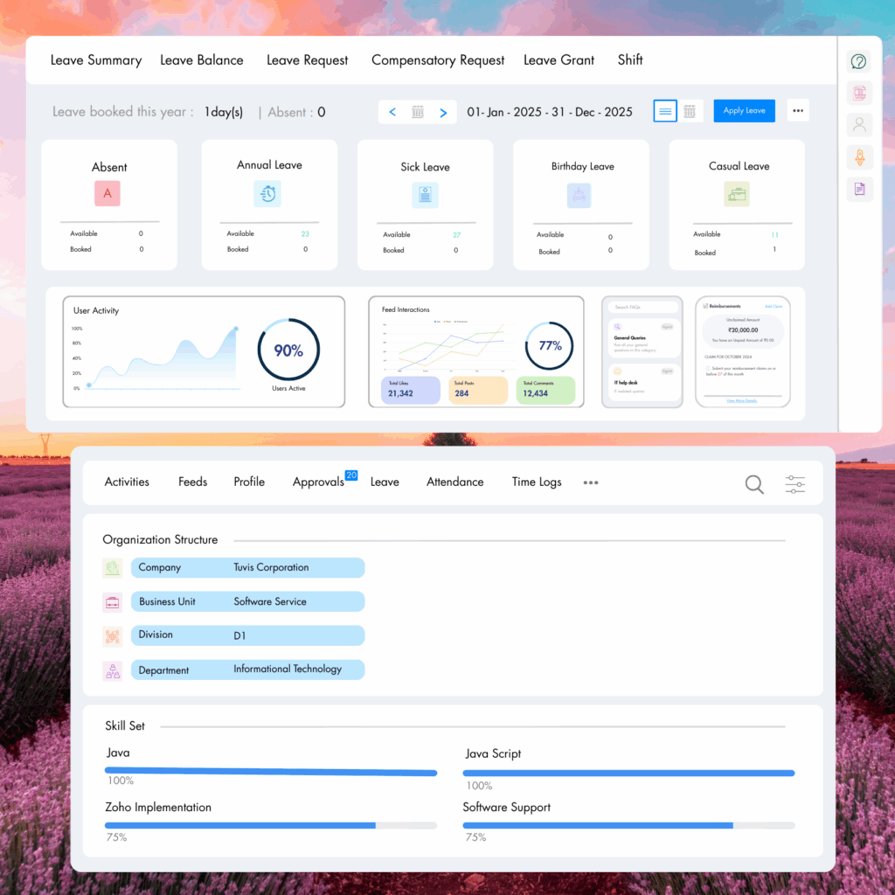Switch to calendar view beside list view
895x895 pixels.
pyautogui.click(x=690, y=111)
